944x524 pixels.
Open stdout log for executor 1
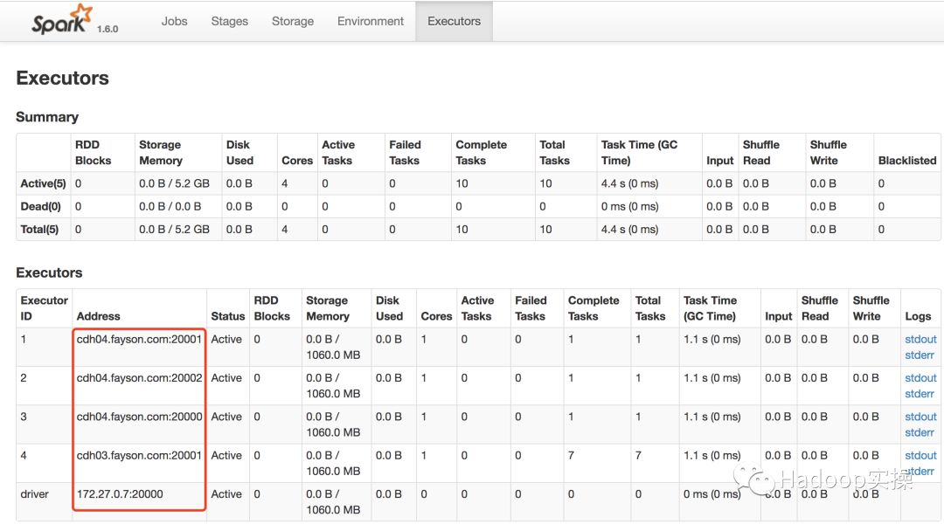920,340
